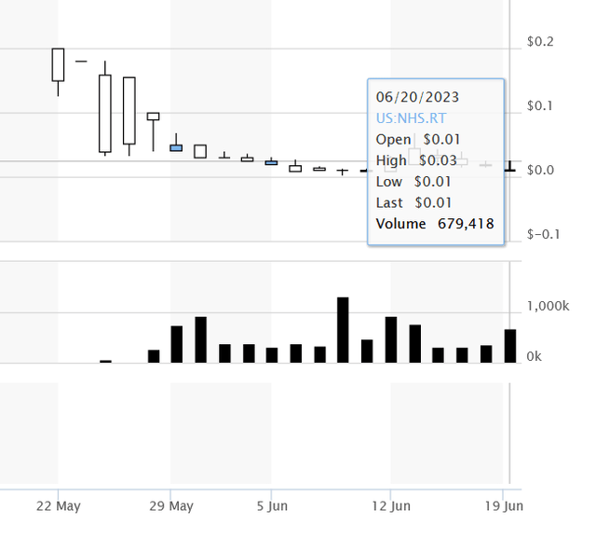Click the short dash candle near $0.2
Viewport: 596px width, 538px height.
coord(81,62)
